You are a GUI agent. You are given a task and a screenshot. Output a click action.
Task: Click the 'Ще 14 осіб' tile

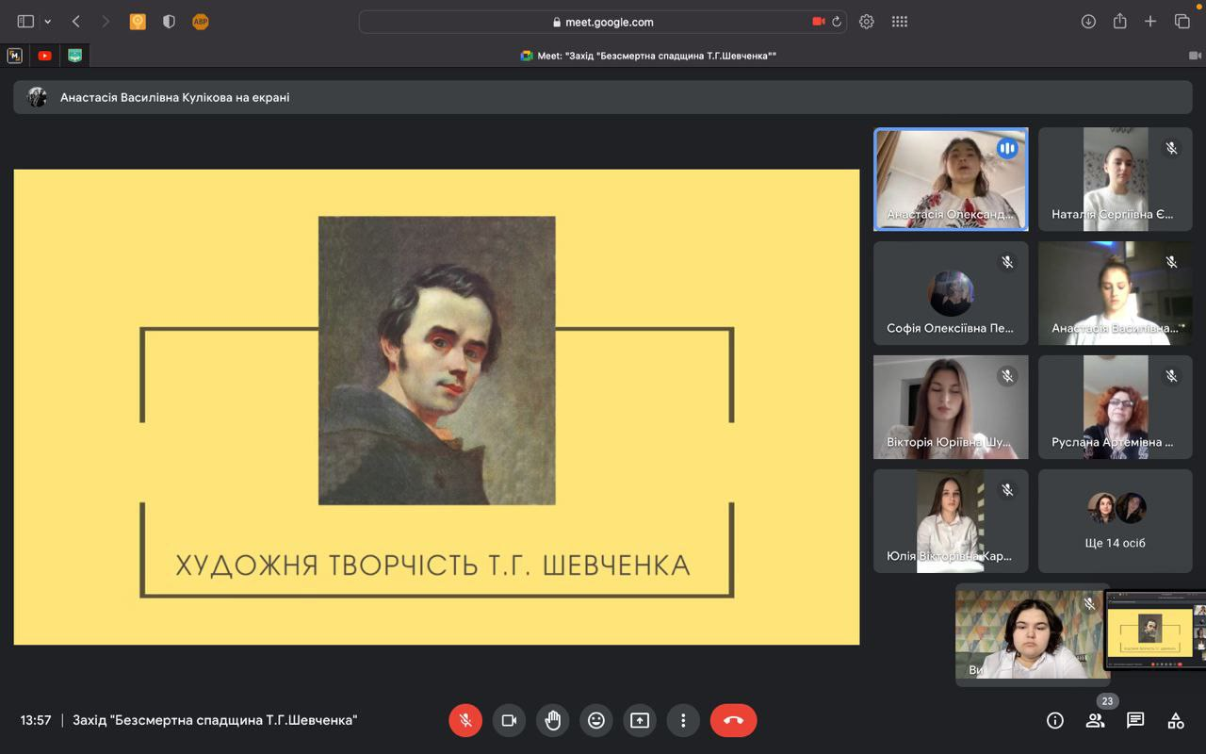(x=1115, y=521)
